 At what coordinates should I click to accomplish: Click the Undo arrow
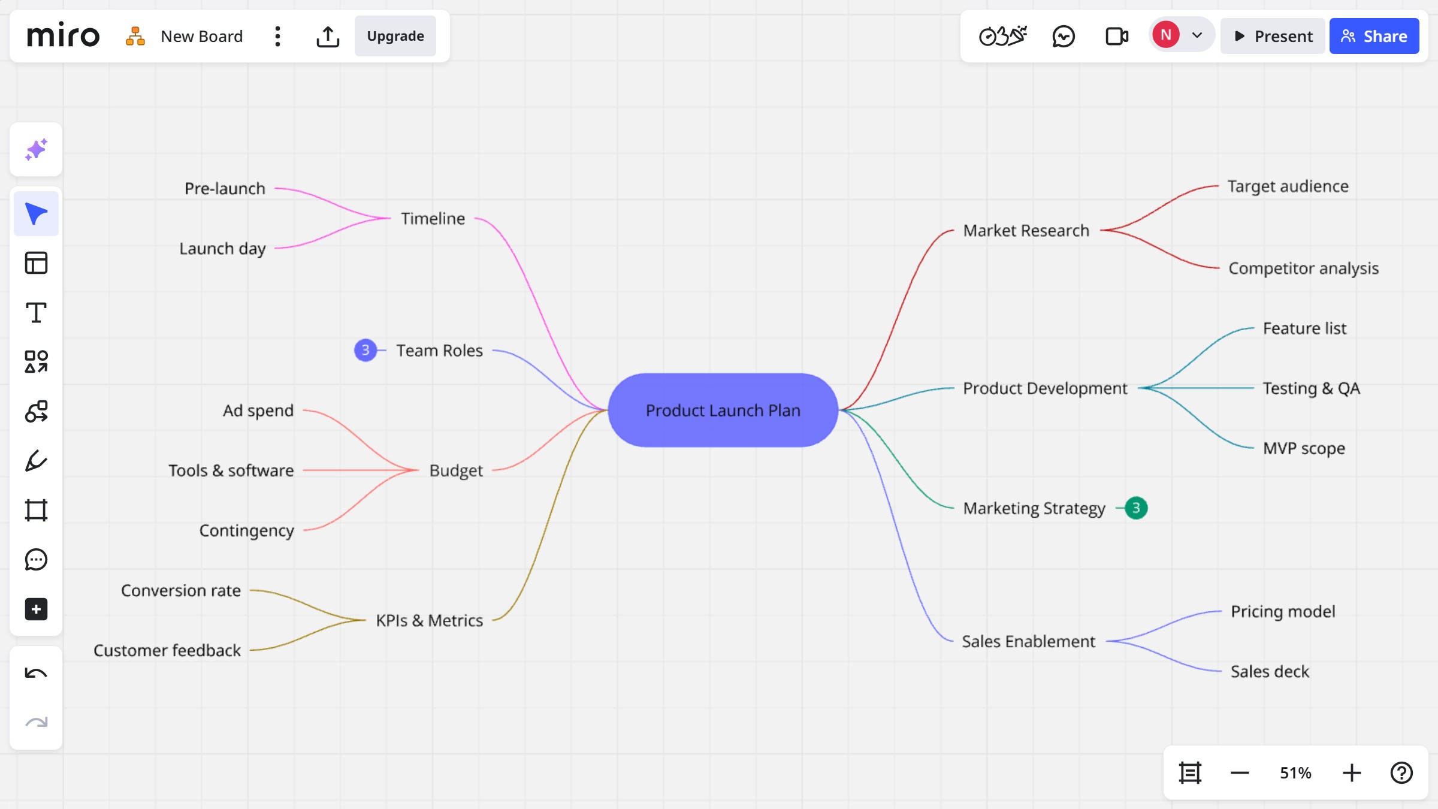click(36, 674)
